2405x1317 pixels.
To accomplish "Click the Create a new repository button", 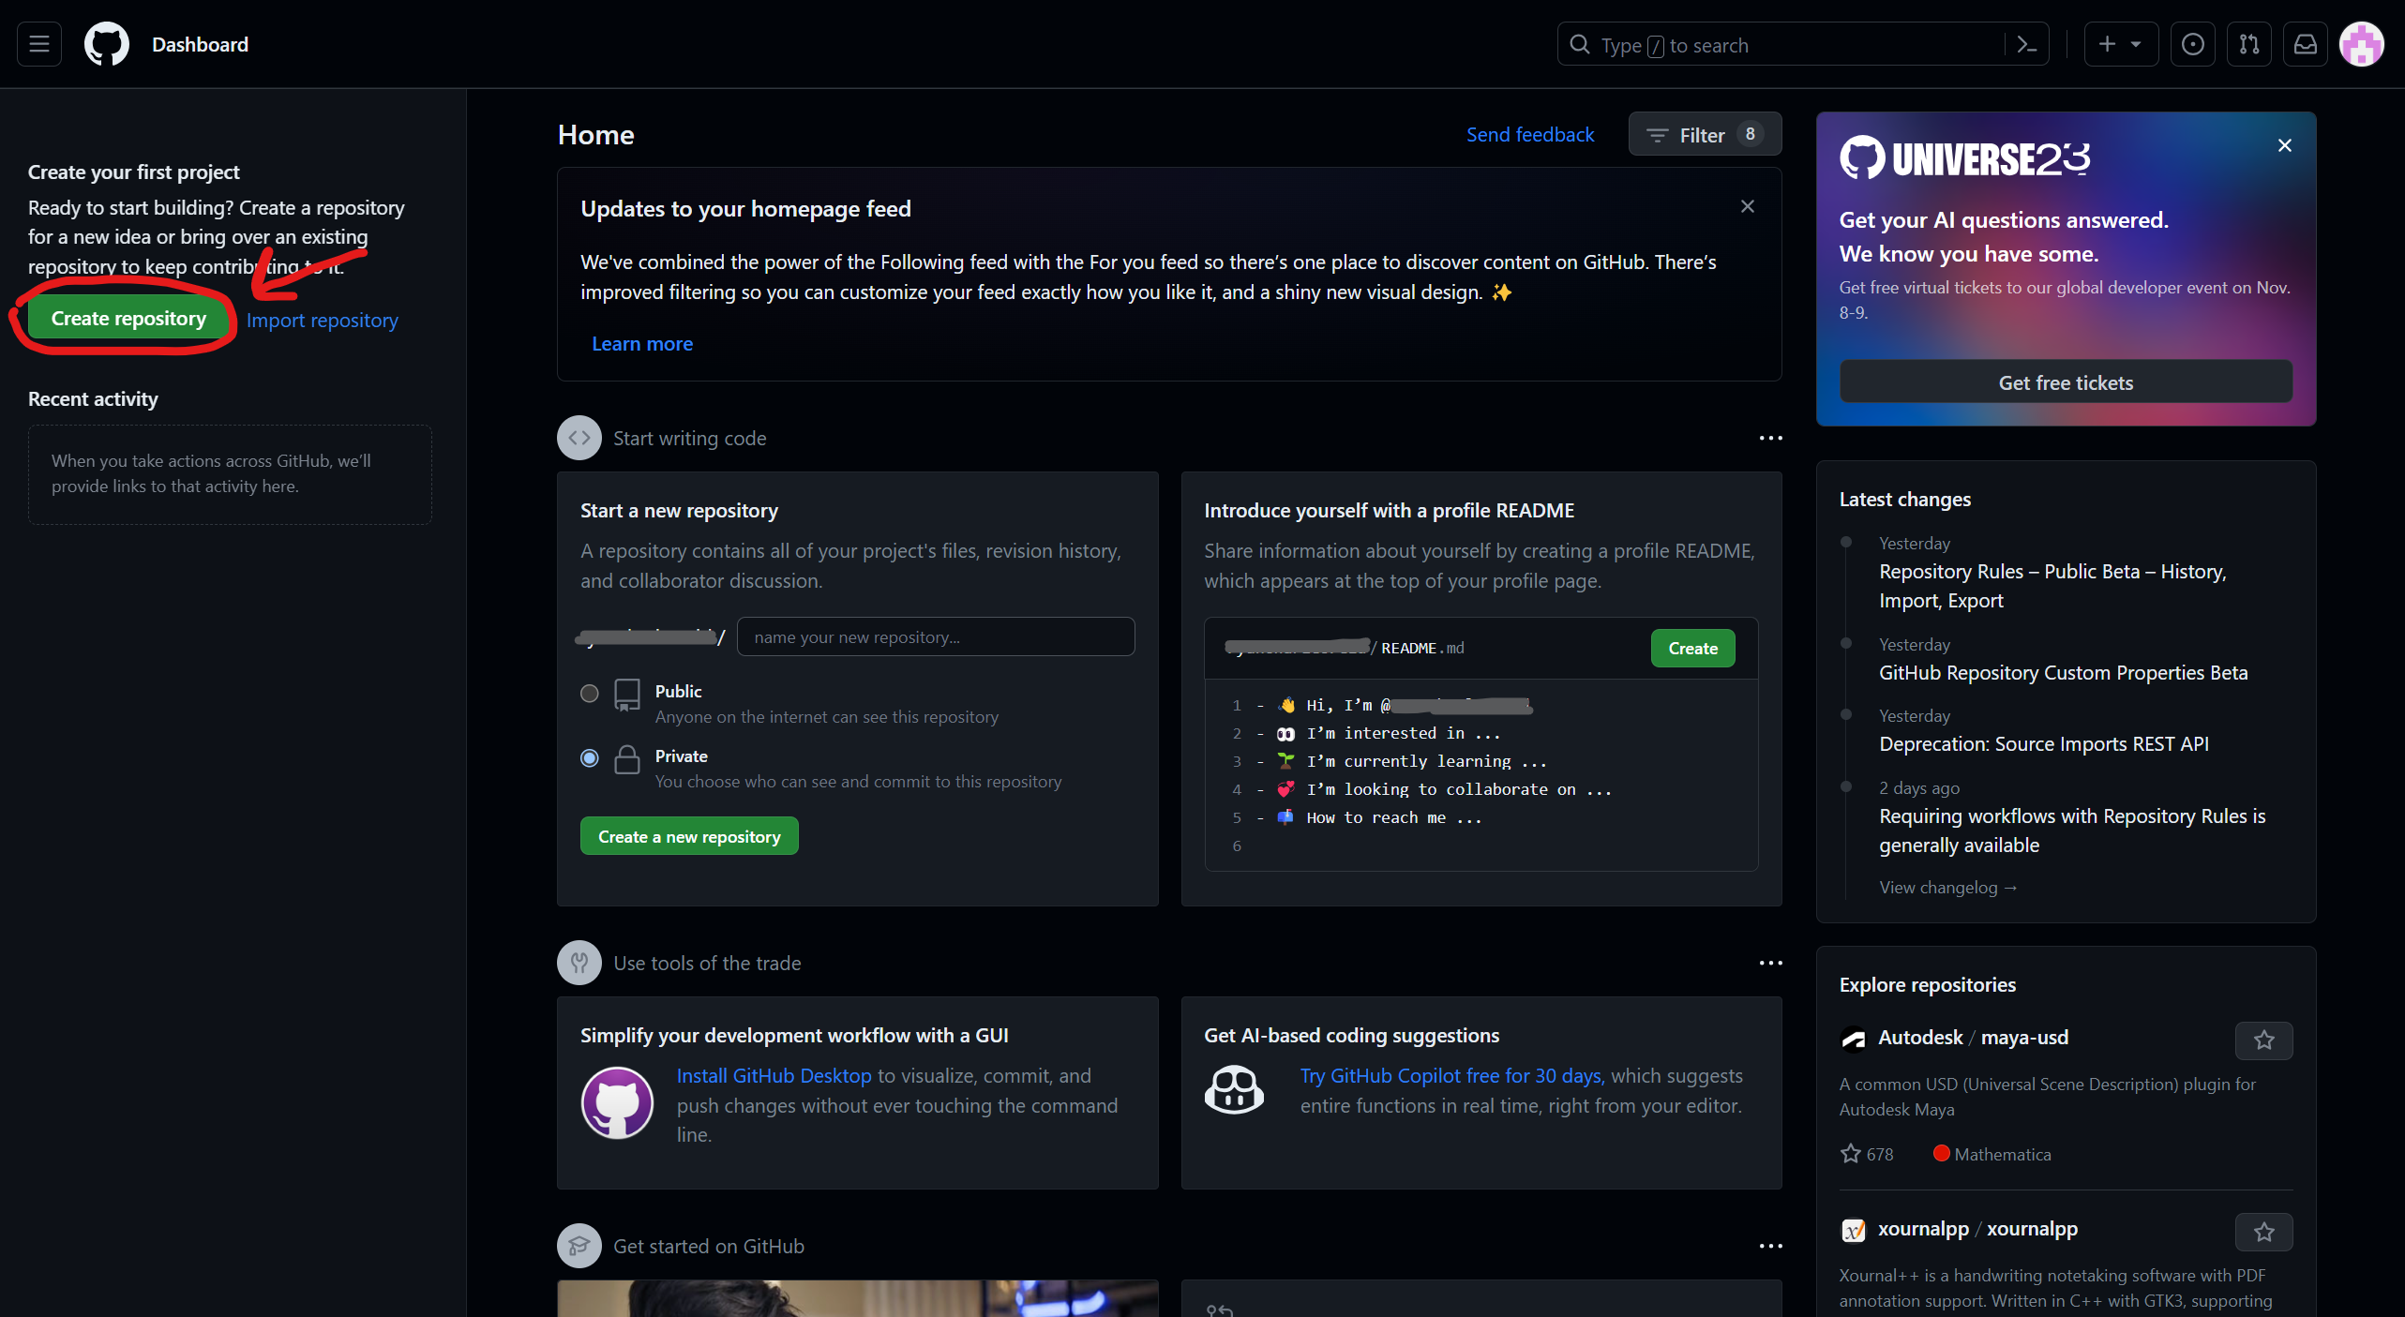I will tap(689, 836).
